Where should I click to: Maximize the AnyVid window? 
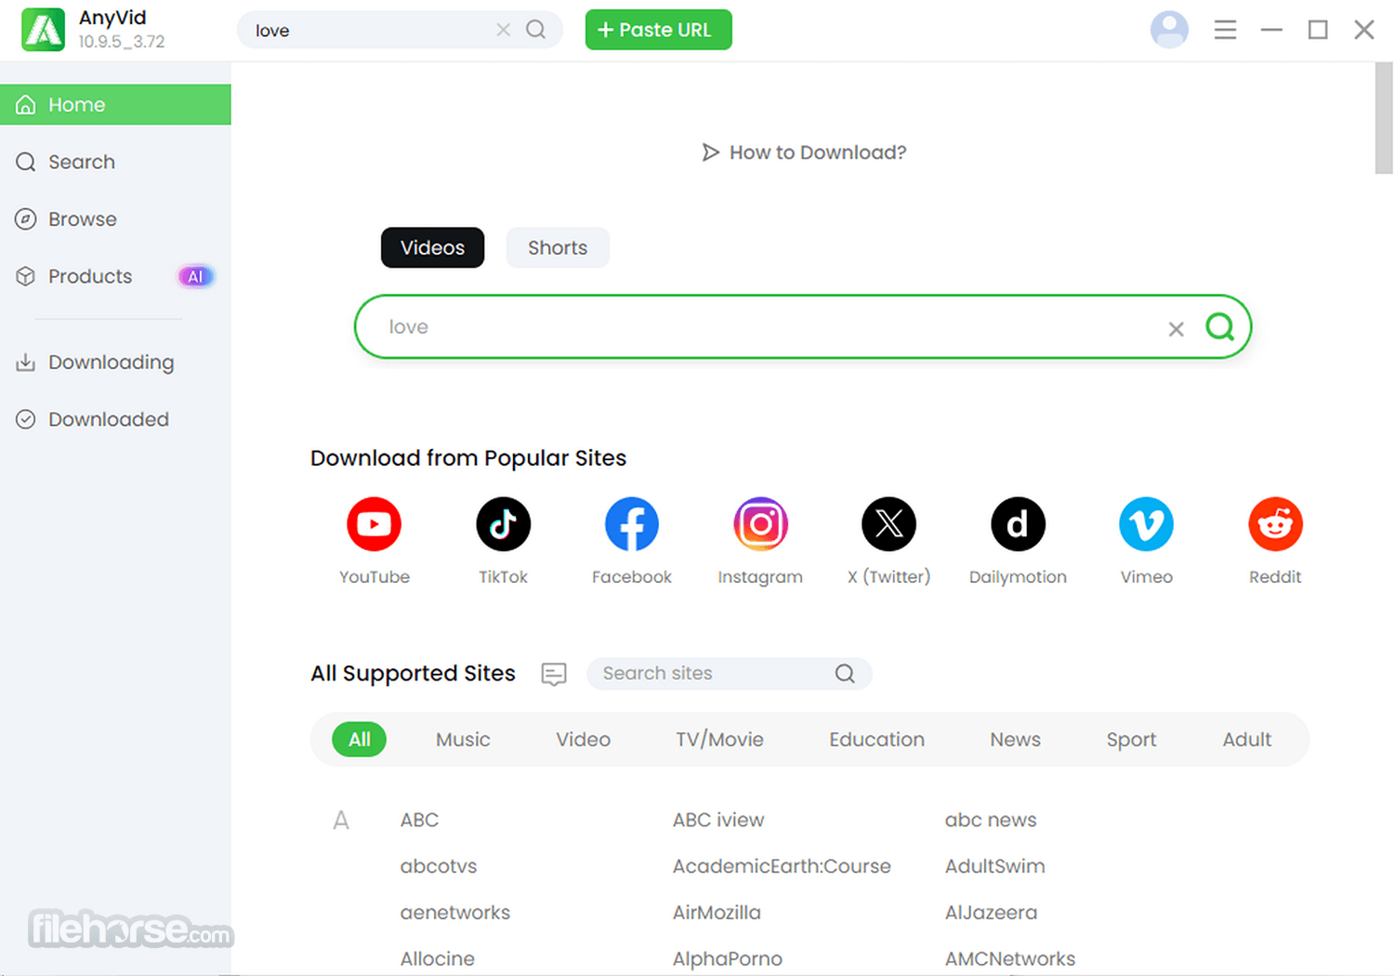[1318, 30]
